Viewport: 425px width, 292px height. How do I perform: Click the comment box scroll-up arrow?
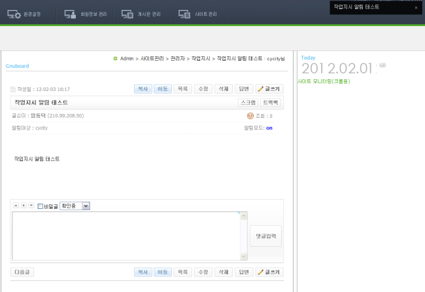pyautogui.click(x=244, y=216)
